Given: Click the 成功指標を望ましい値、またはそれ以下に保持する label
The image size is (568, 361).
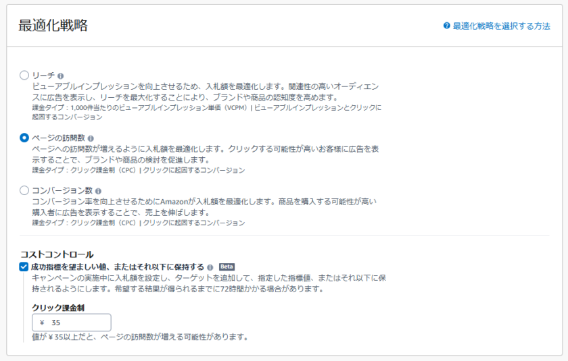Looking at the screenshot, I should pyautogui.click(x=118, y=267).
